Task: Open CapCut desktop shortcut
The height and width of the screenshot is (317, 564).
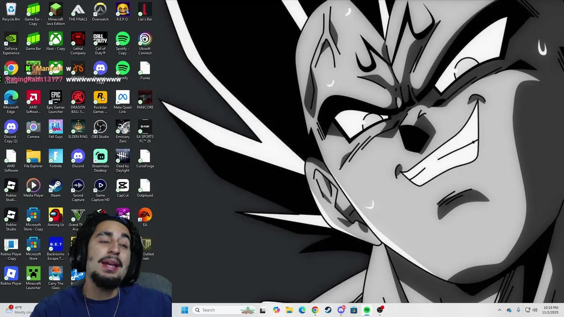Action: click(122, 188)
